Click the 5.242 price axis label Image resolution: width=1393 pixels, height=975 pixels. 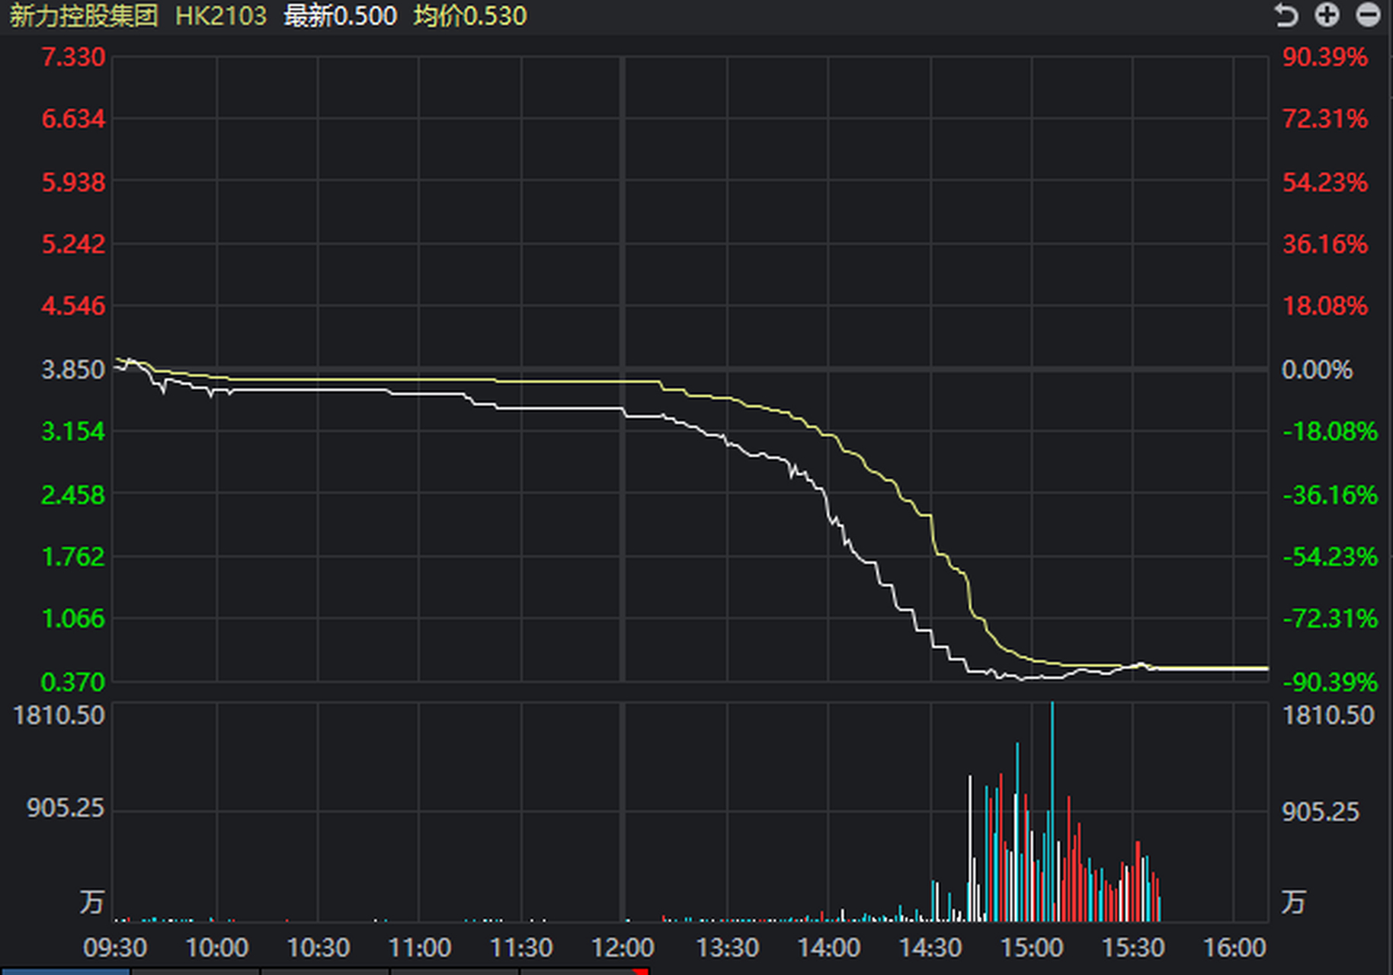pyautogui.click(x=73, y=244)
